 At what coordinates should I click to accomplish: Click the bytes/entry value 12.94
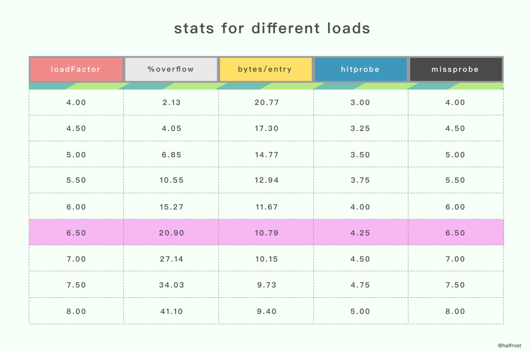[x=266, y=180]
